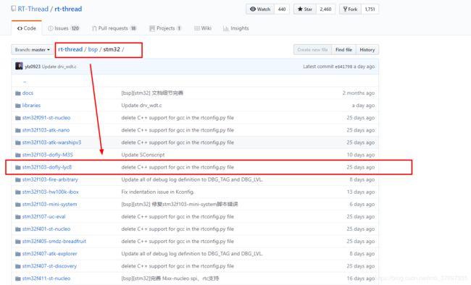
Task: Open the rt-thread repository title link
Action: (68, 9)
